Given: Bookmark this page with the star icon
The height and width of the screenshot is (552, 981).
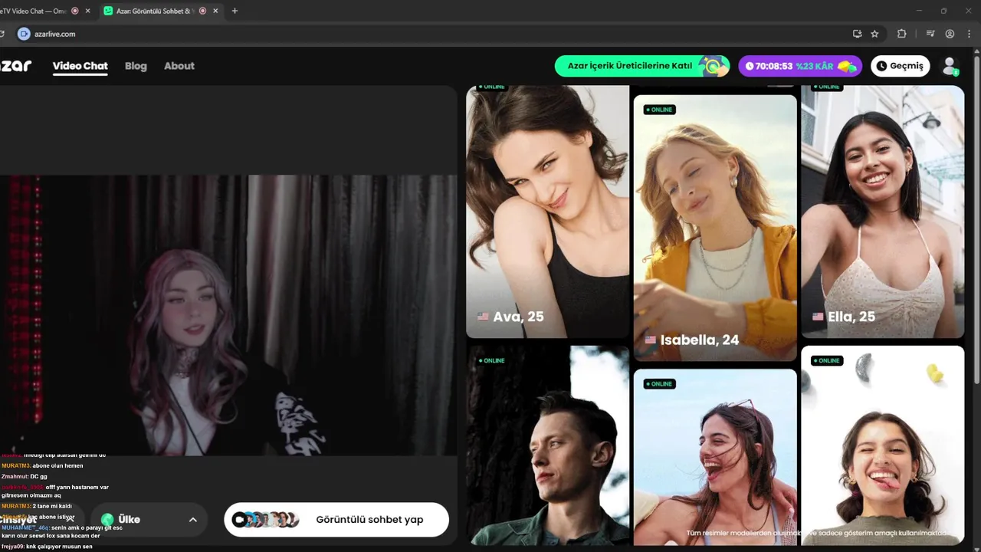Looking at the screenshot, I should click(x=874, y=34).
